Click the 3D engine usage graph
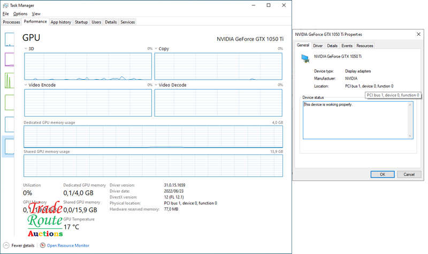Screen dimensions: 428x254 [88, 66]
